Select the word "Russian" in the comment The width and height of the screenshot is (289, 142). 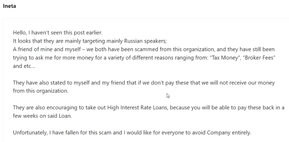click(133, 41)
